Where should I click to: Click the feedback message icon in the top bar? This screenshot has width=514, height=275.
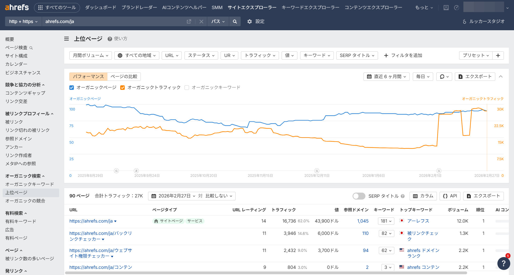pyautogui.click(x=446, y=7)
